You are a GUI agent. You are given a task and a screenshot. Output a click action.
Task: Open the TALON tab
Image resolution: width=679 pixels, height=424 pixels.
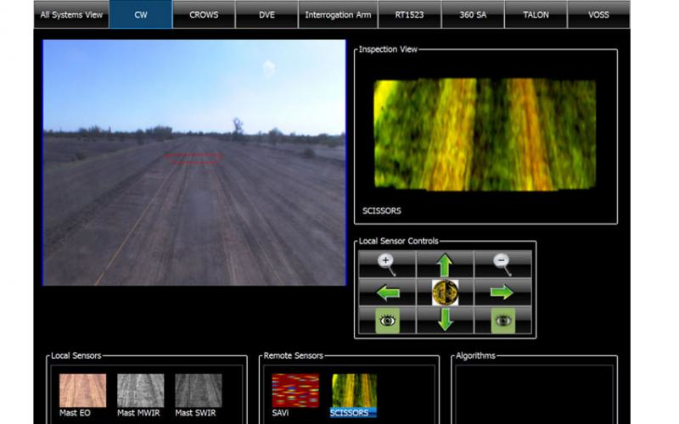[x=536, y=14]
